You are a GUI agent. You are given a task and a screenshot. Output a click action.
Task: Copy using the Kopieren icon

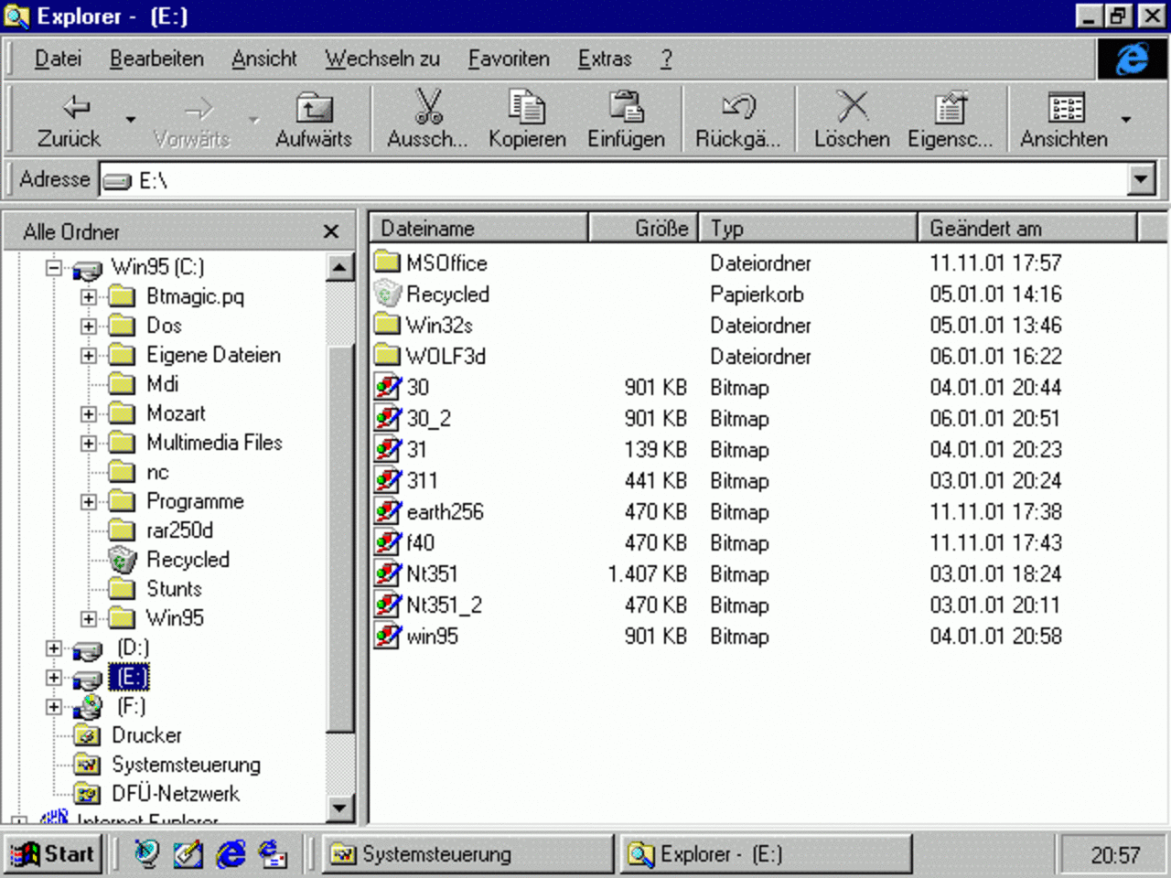tap(527, 106)
